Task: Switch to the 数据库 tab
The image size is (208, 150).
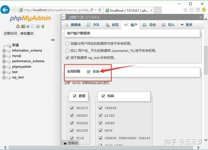Action: [73, 25]
